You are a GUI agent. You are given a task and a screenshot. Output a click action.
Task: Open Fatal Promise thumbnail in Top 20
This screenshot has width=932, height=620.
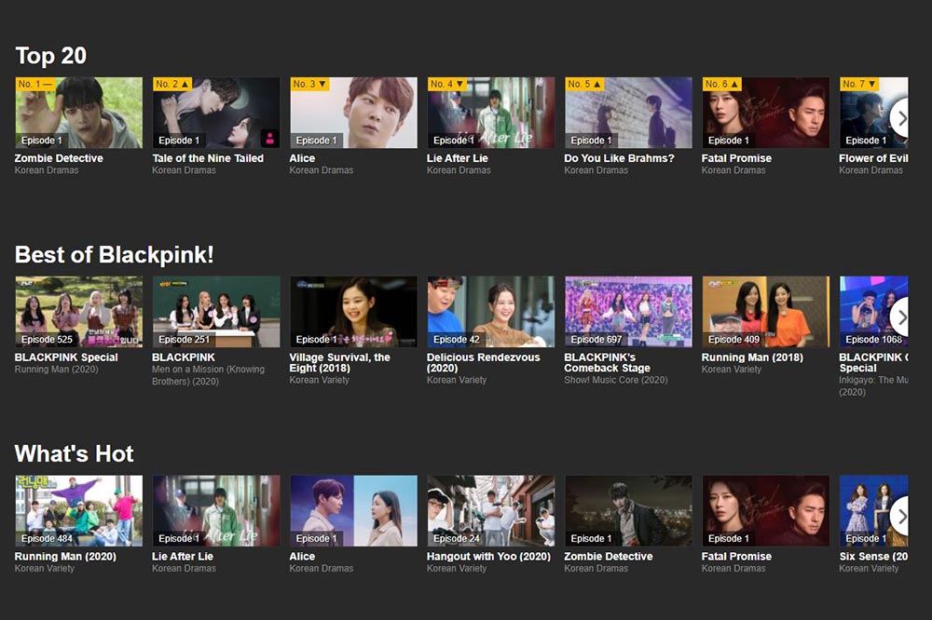coord(765,113)
